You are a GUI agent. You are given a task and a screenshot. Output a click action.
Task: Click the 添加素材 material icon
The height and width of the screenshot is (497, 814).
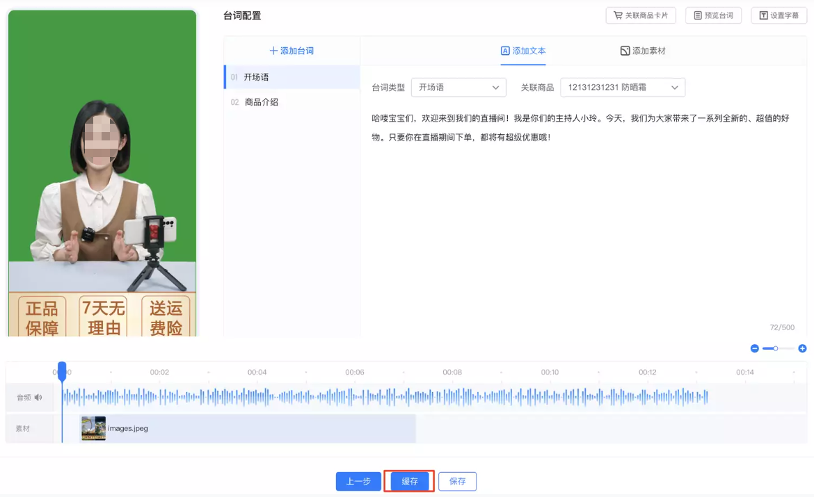624,50
